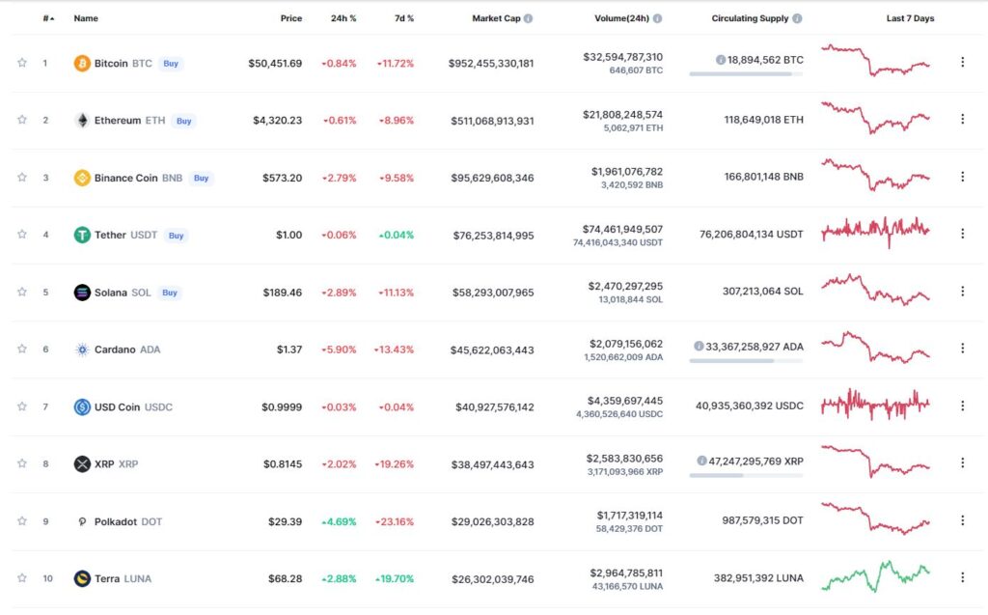Click the info icon beside Volume(24h)

pyautogui.click(x=657, y=18)
